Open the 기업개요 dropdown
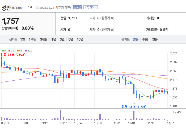The width and height of the screenshot is (186, 130). [x=91, y=7]
